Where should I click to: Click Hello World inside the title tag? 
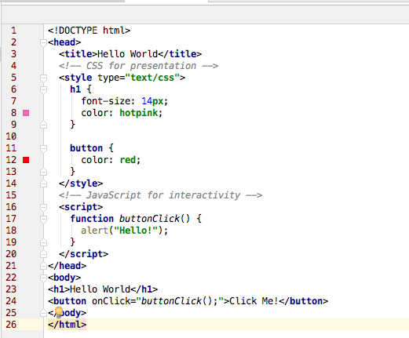tap(127, 54)
